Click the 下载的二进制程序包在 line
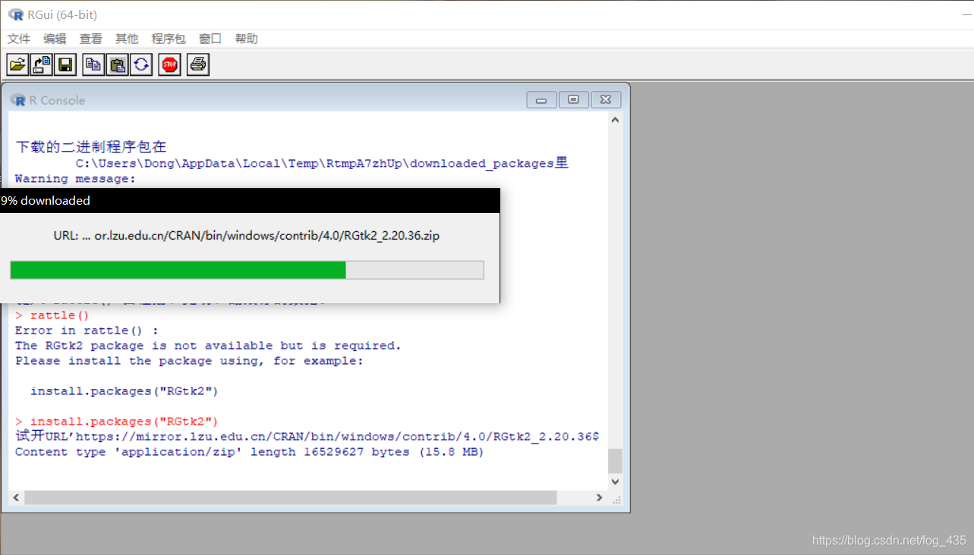The width and height of the screenshot is (974, 555). pyautogui.click(x=91, y=147)
